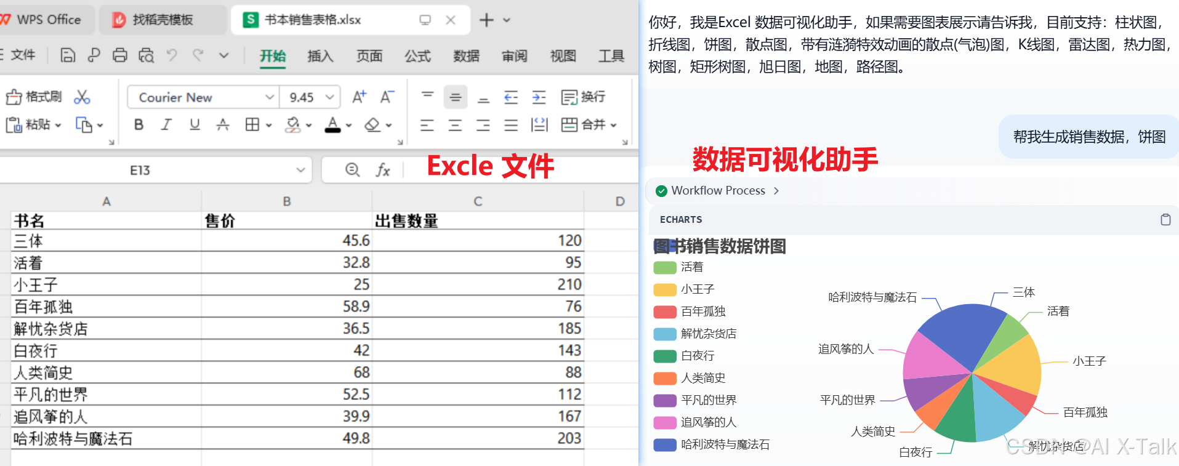Click Merge cells 合并 button
Image resolution: width=1179 pixels, height=466 pixels.
pos(582,125)
